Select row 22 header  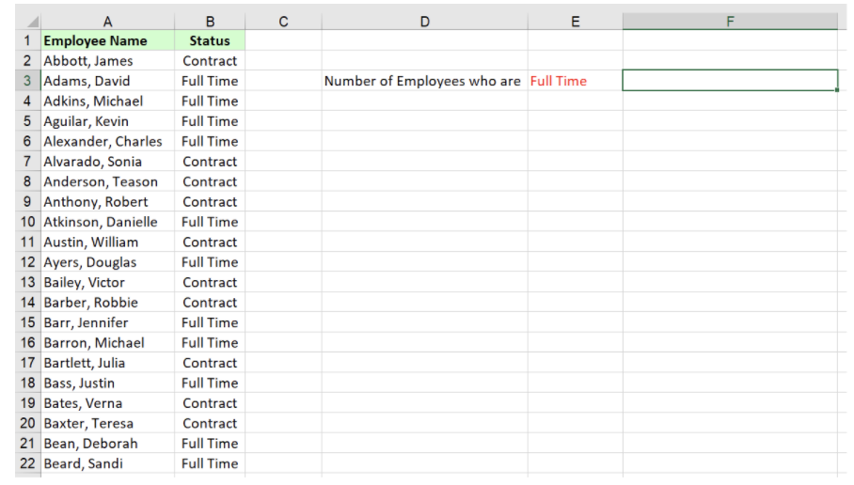click(27, 463)
